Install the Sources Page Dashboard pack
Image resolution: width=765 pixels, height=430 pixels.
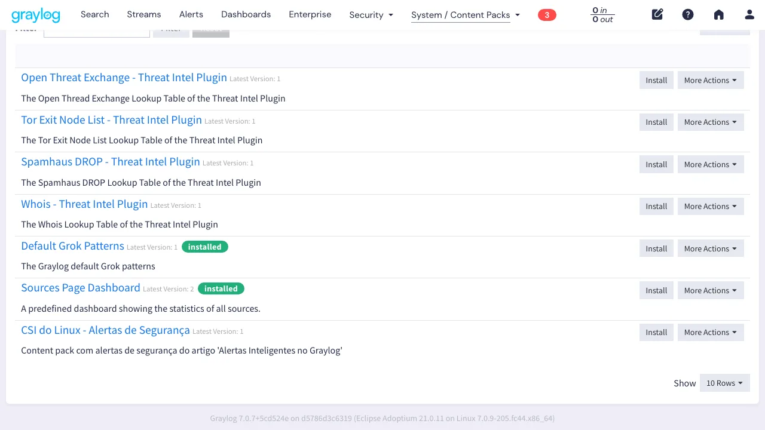656,290
